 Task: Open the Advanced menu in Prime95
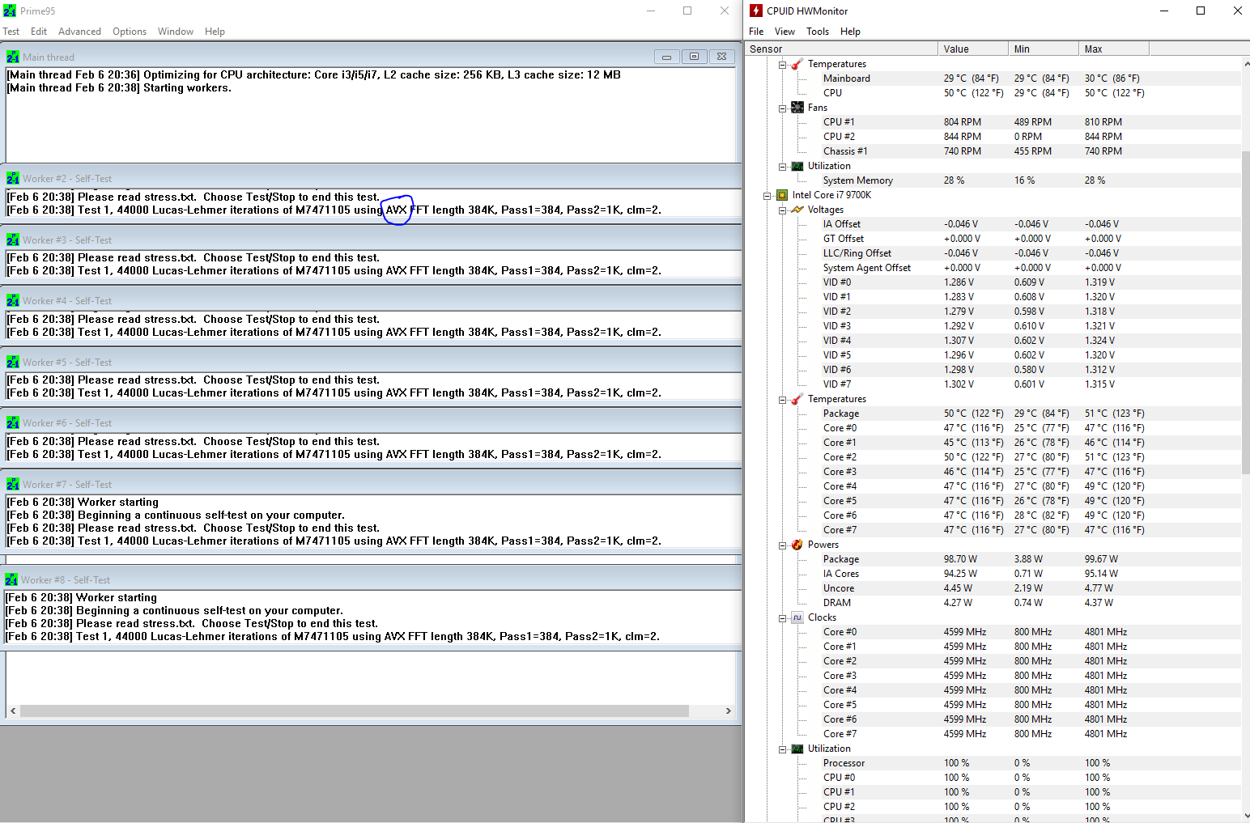79,32
